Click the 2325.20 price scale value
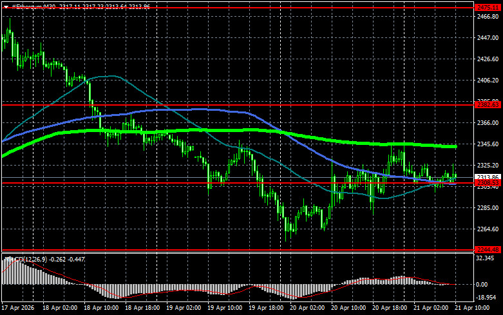Image resolution: width=503 pixels, height=315 pixels. (x=488, y=165)
